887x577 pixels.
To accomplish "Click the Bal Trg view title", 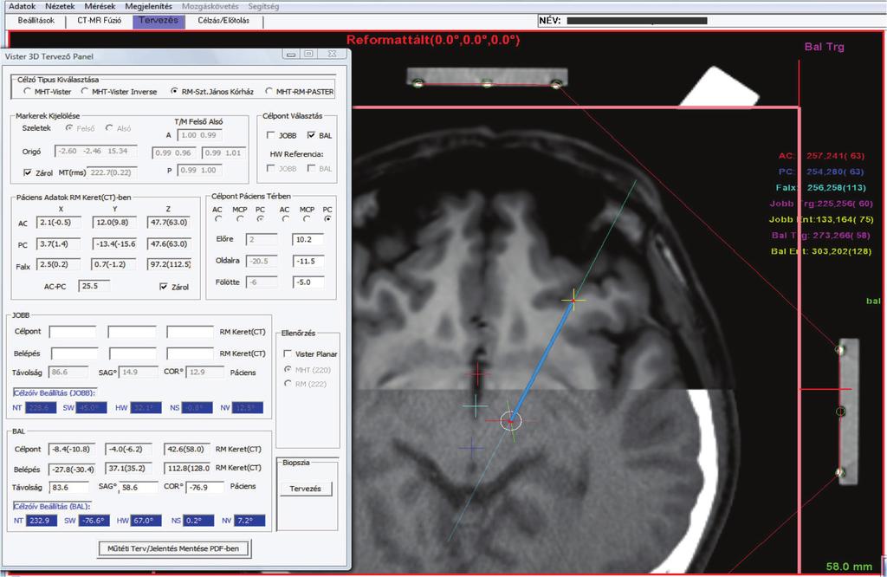I will [825, 47].
